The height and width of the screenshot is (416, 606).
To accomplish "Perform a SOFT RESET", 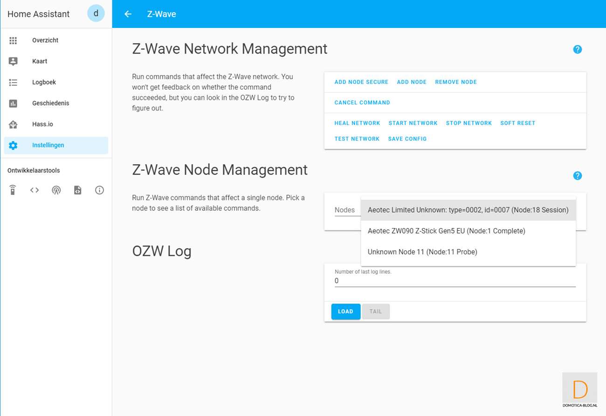I will [518, 123].
